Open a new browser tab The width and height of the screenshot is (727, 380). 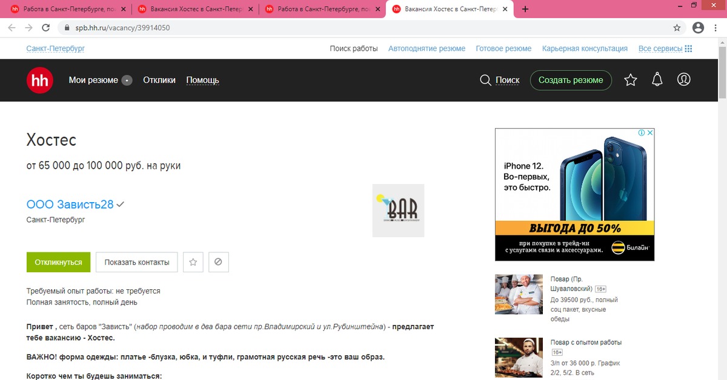525,9
